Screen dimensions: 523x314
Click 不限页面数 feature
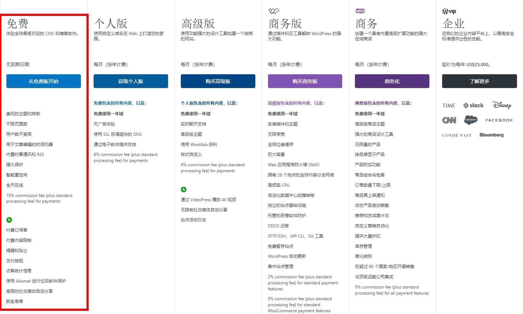click(17, 124)
